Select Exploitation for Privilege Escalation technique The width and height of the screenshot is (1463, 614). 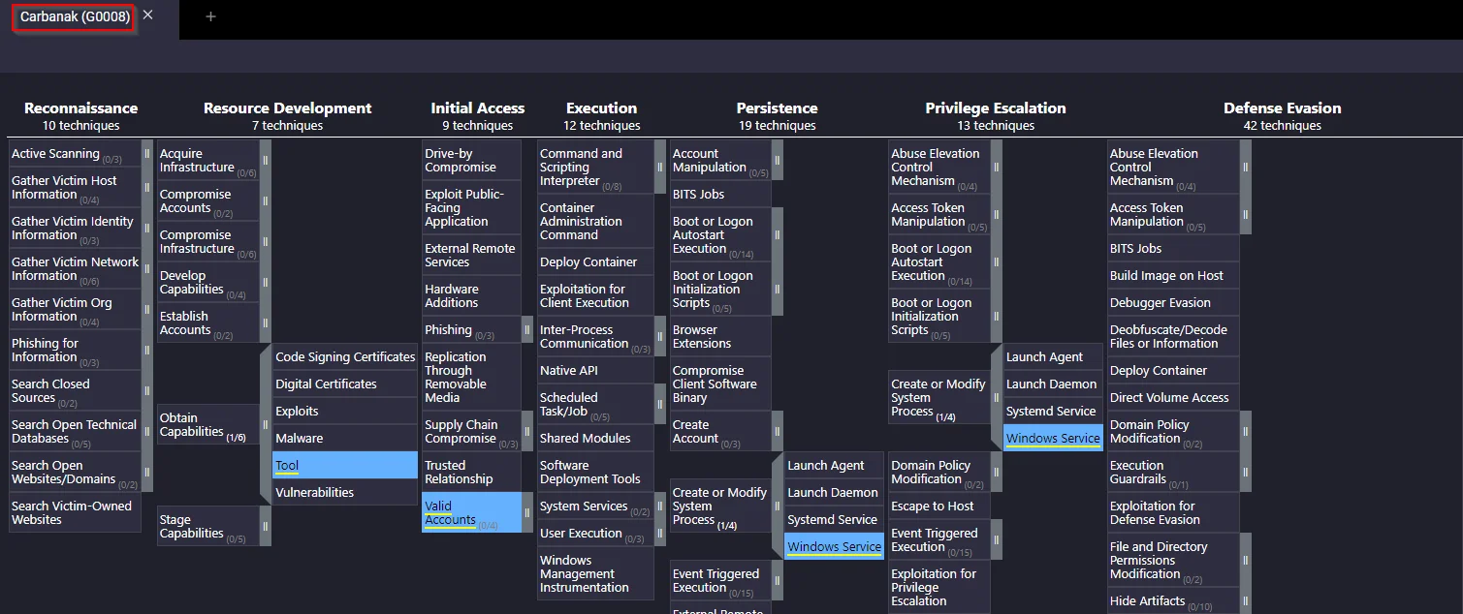pos(939,588)
